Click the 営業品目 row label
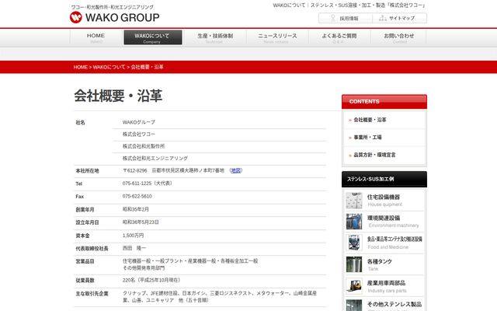The image size is (497, 311). pyautogui.click(x=85, y=261)
